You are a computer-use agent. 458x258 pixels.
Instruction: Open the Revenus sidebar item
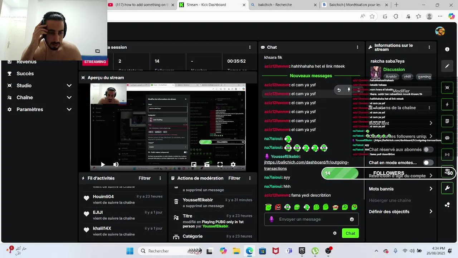[26, 62]
